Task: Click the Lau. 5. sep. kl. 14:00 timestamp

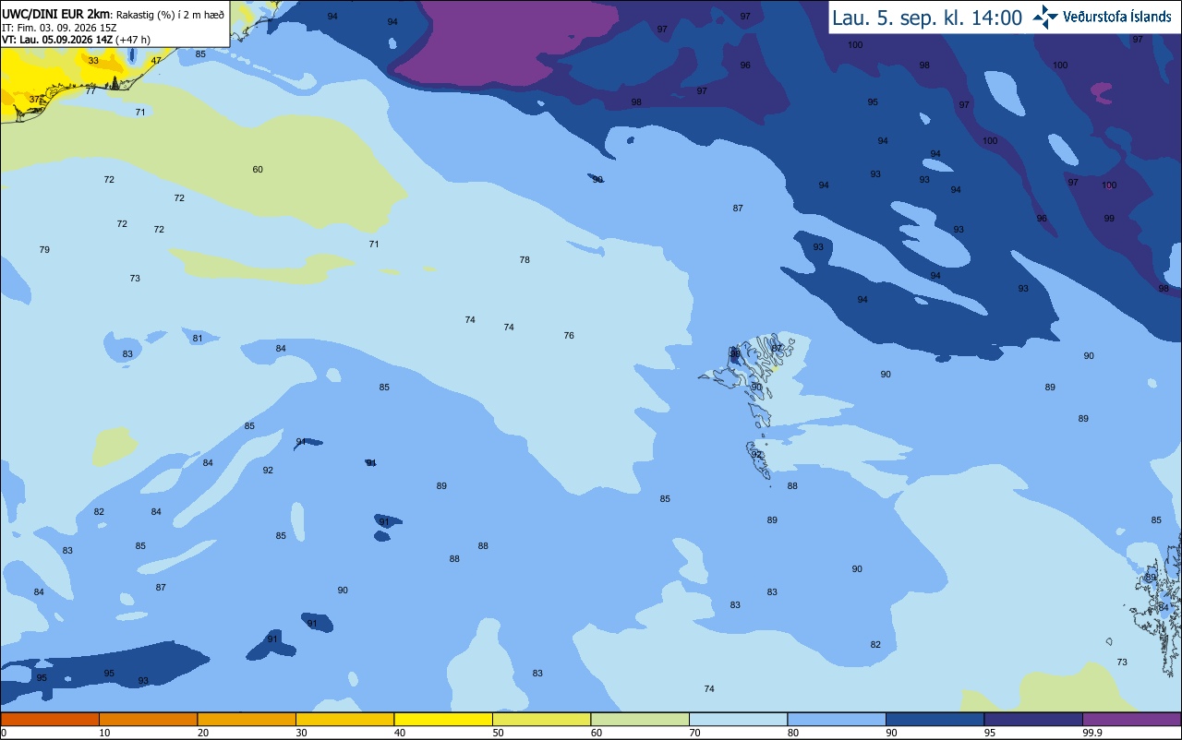Action: click(x=927, y=18)
